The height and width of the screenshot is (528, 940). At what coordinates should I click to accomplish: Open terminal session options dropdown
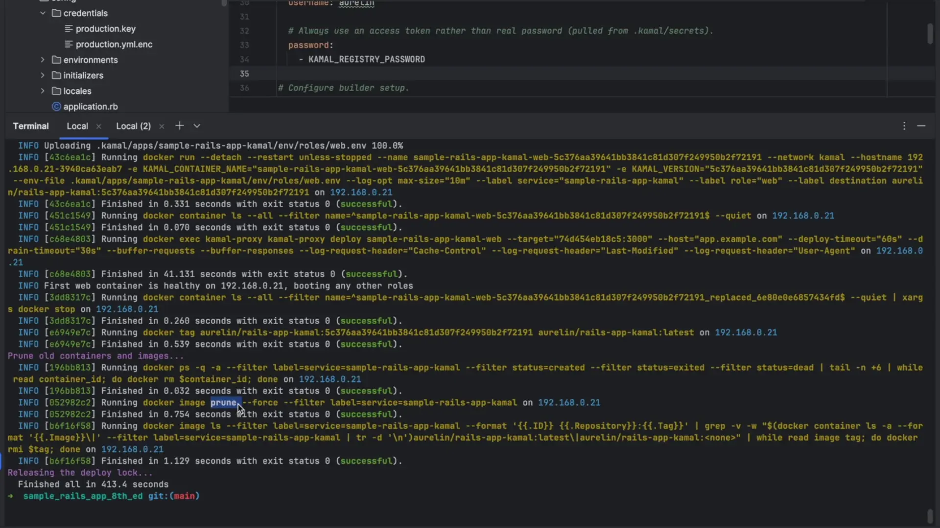point(197,126)
